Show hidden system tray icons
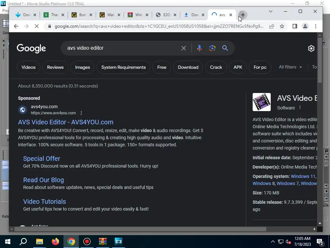Screen dimensions: 330x248 273,242
